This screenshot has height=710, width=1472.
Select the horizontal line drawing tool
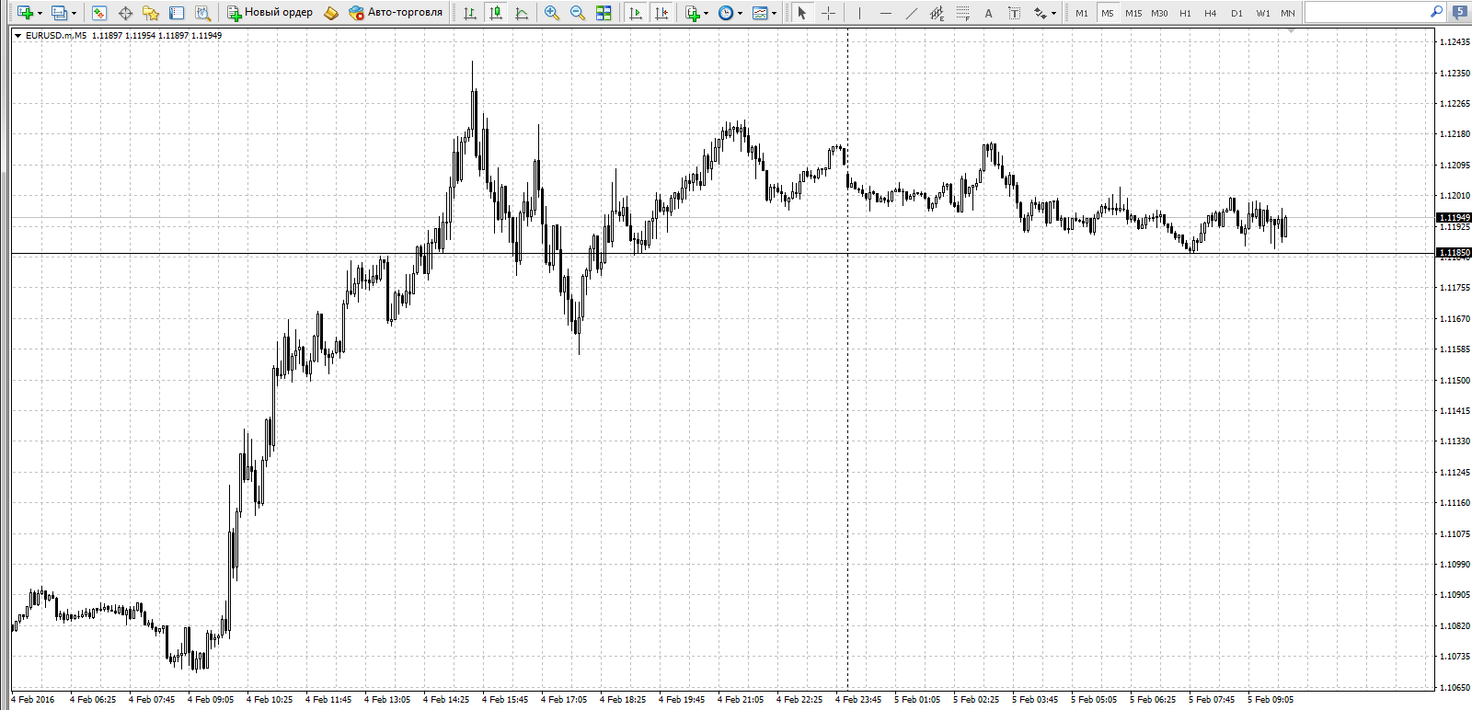(x=885, y=13)
